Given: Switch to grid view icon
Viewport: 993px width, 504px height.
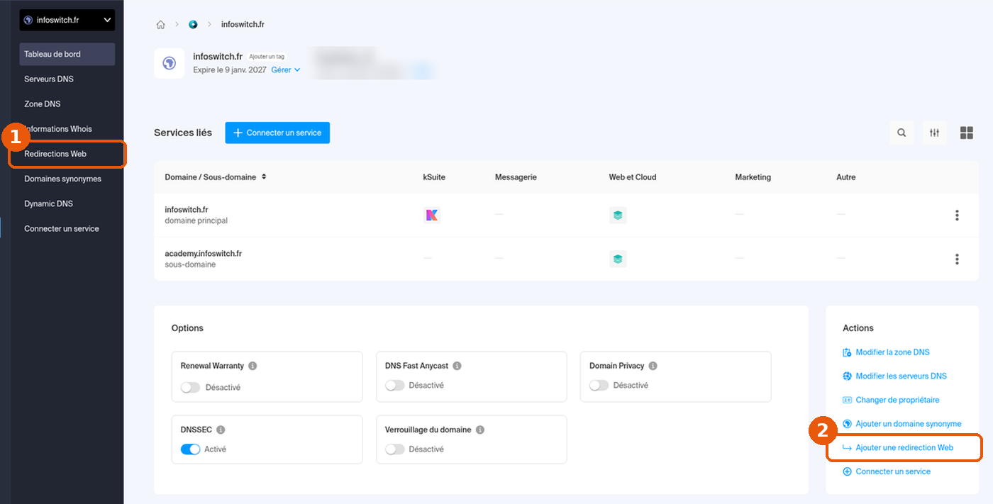Looking at the screenshot, I should pos(966,133).
